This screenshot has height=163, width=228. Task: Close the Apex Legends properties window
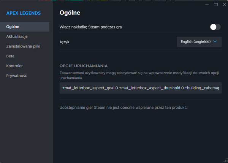coord(224,5)
